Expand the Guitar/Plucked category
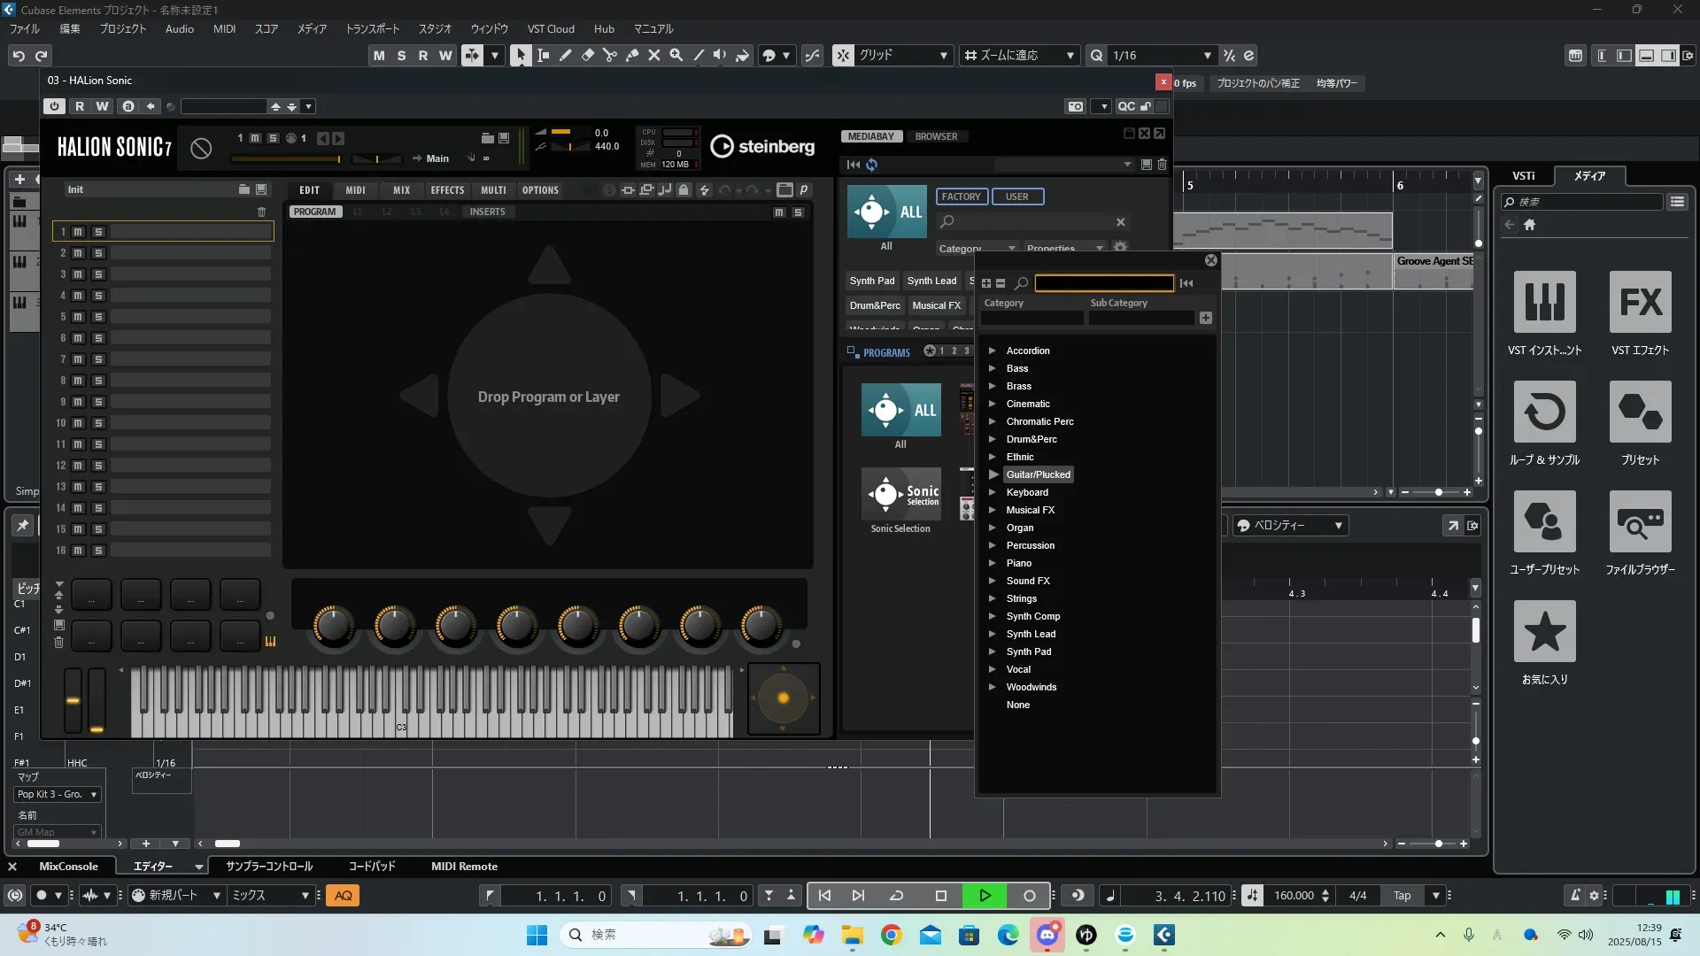 993,474
